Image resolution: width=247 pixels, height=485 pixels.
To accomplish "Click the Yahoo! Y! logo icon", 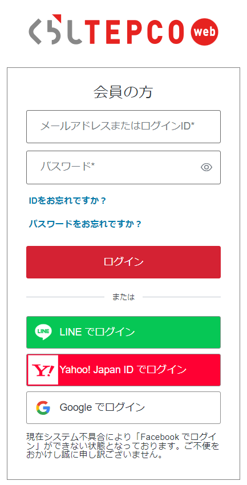I will tap(43, 370).
